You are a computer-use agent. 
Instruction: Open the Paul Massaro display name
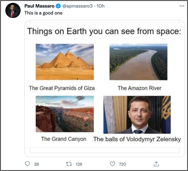(x=39, y=6)
